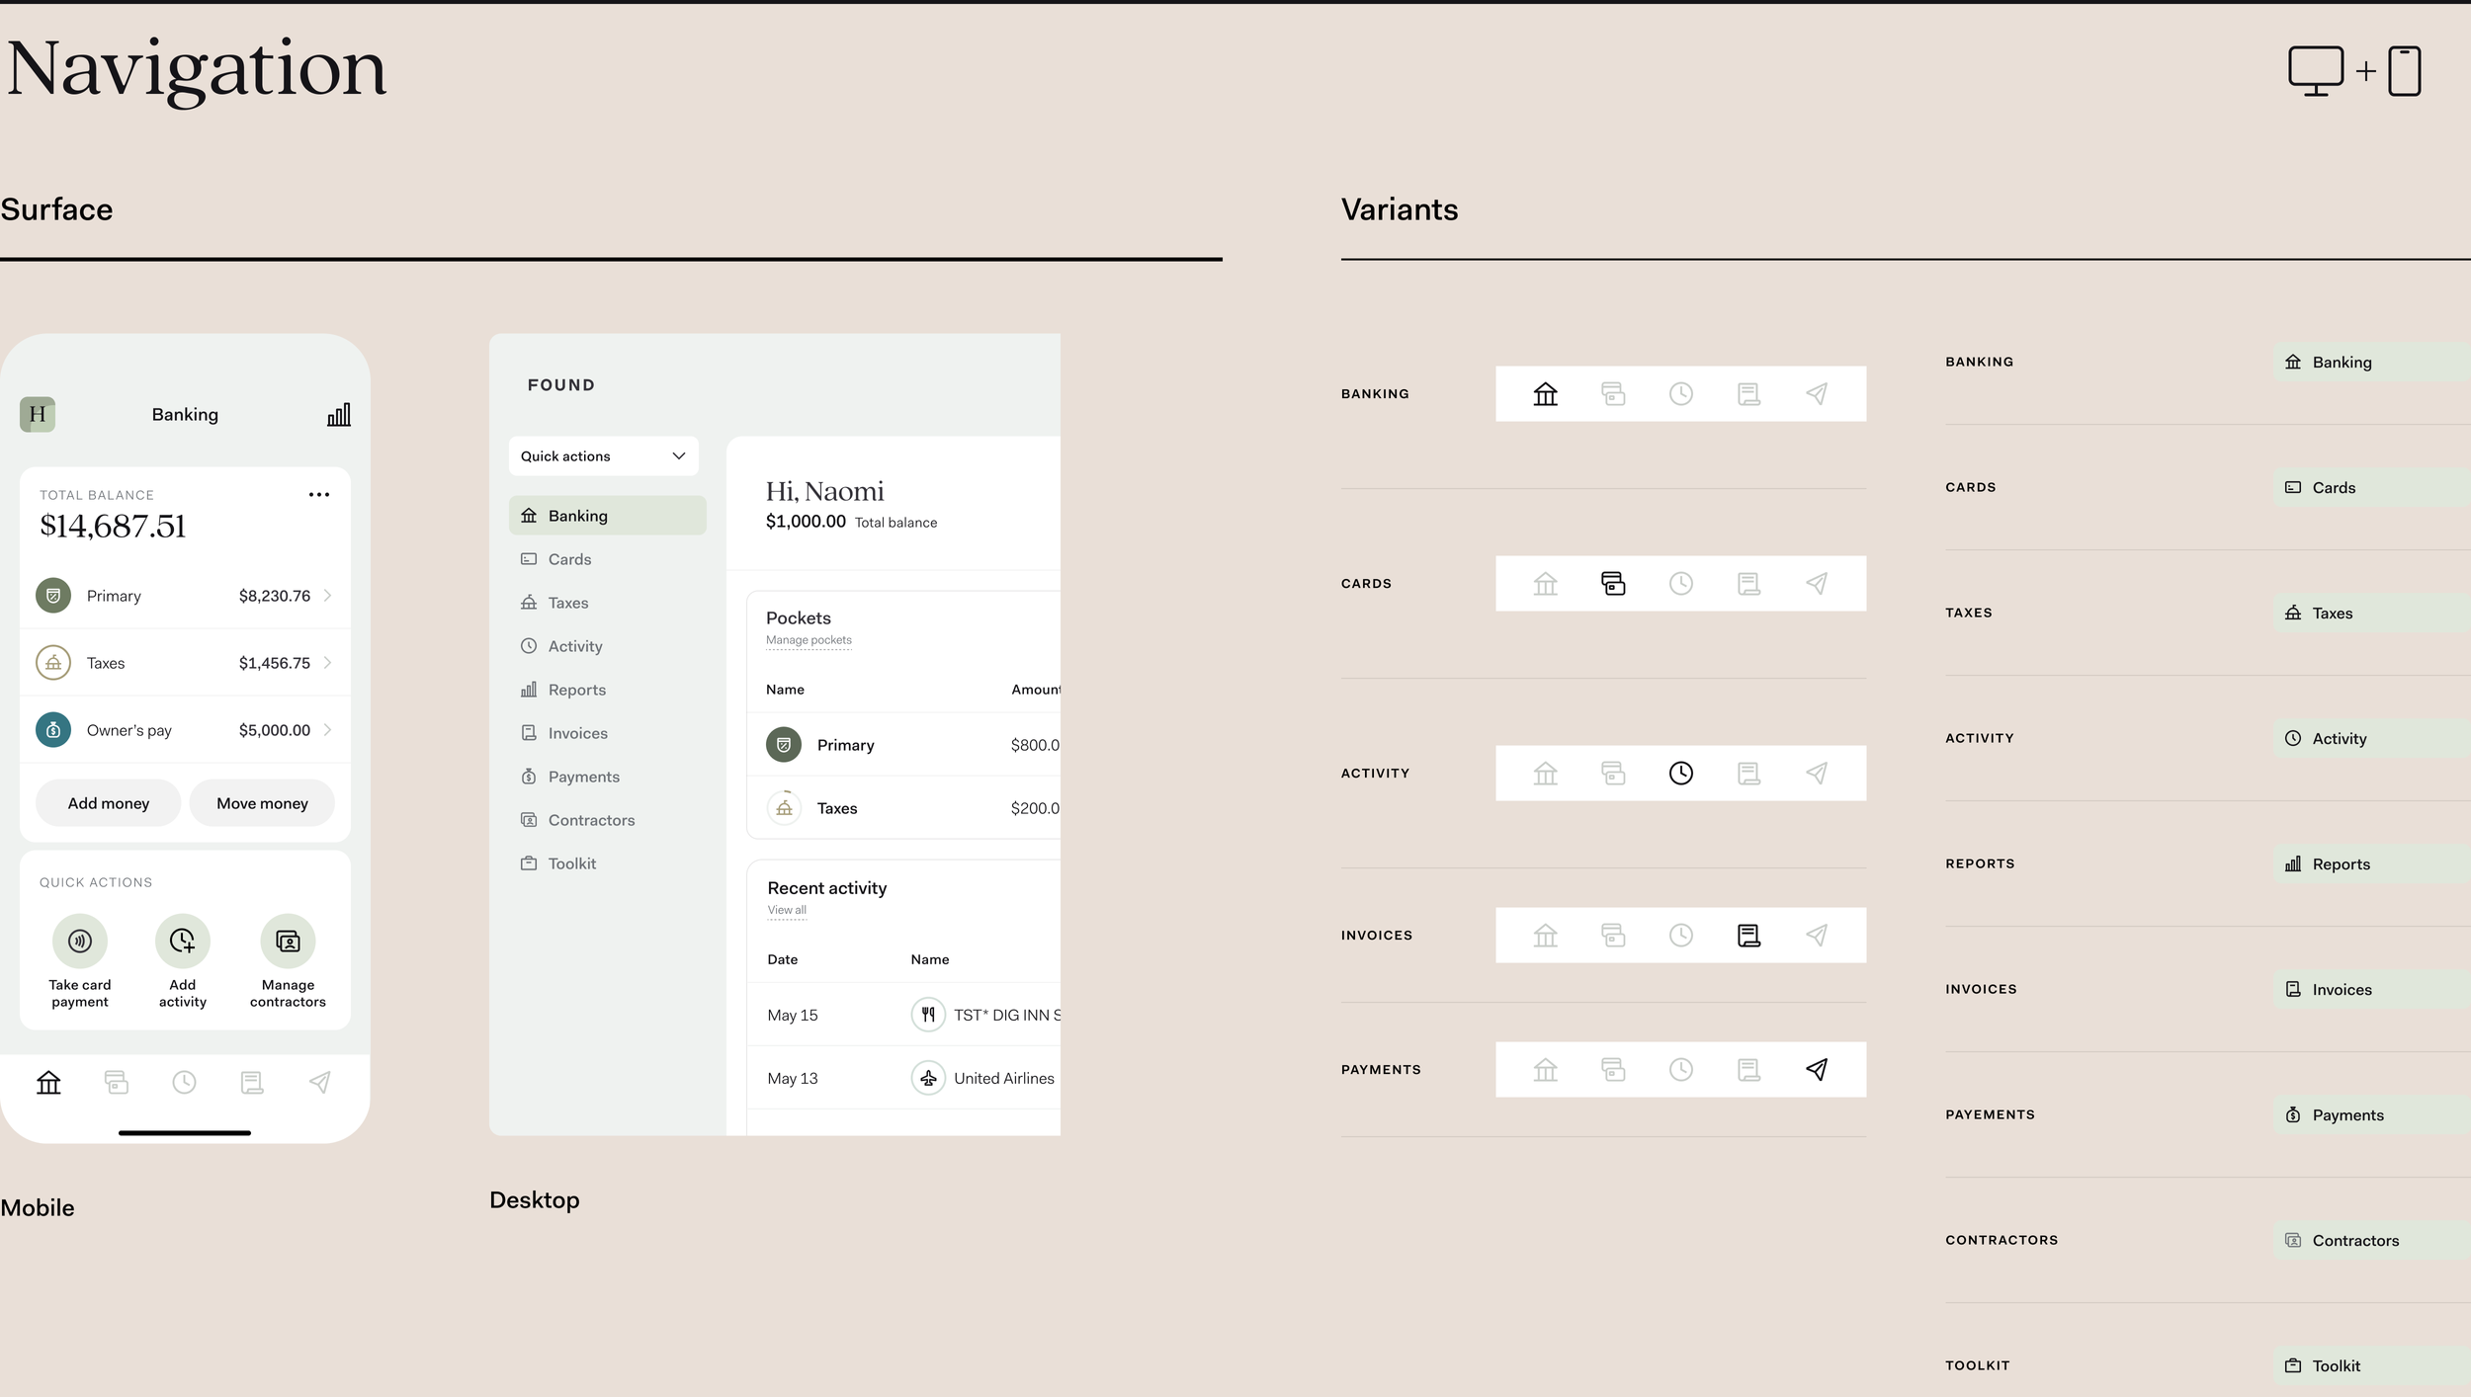This screenshot has width=2471, height=1397.
Task: Tap Add activity clock icon
Action: 183,941
